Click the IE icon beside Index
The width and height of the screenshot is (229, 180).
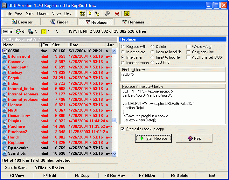click(5, 83)
